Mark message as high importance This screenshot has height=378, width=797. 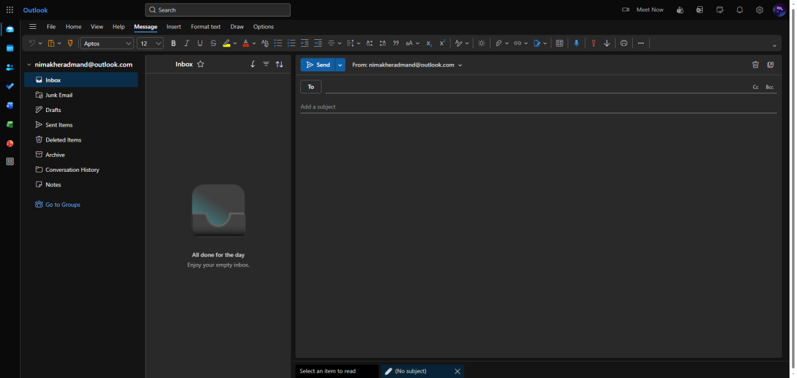594,43
